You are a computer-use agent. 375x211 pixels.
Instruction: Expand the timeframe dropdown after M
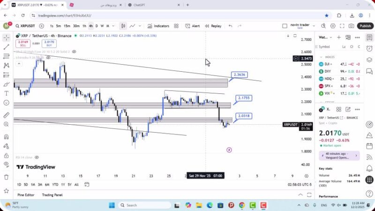113,26
